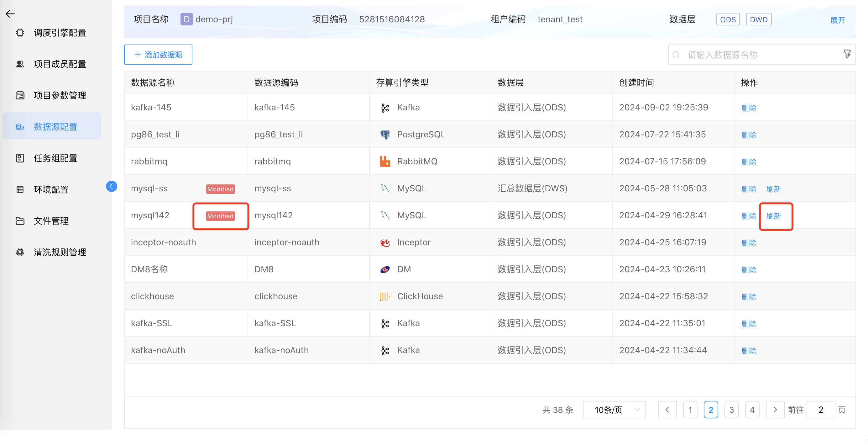Image resolution: width=868 pixels, height=441 pixels.
Task: Expand project info with 展开
Action: (837, 20)
